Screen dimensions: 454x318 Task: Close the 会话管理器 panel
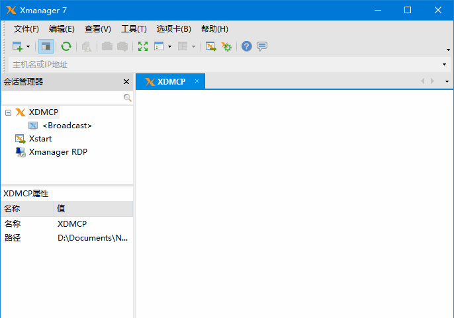126,82
